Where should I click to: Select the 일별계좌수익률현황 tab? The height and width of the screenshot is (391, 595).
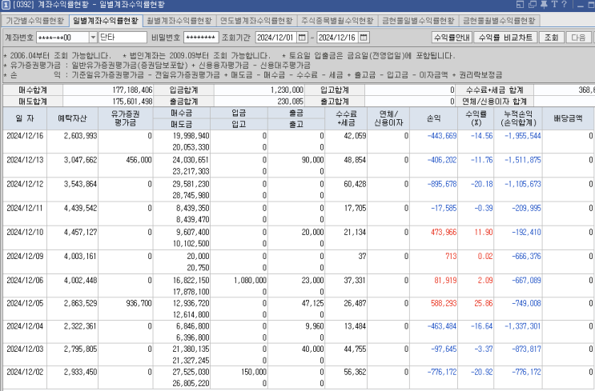(x=106, y=21)
